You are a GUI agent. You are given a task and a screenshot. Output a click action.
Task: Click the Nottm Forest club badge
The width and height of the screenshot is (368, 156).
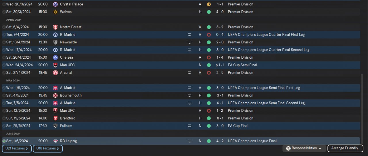pyautogui.click(x=55, y=27)
